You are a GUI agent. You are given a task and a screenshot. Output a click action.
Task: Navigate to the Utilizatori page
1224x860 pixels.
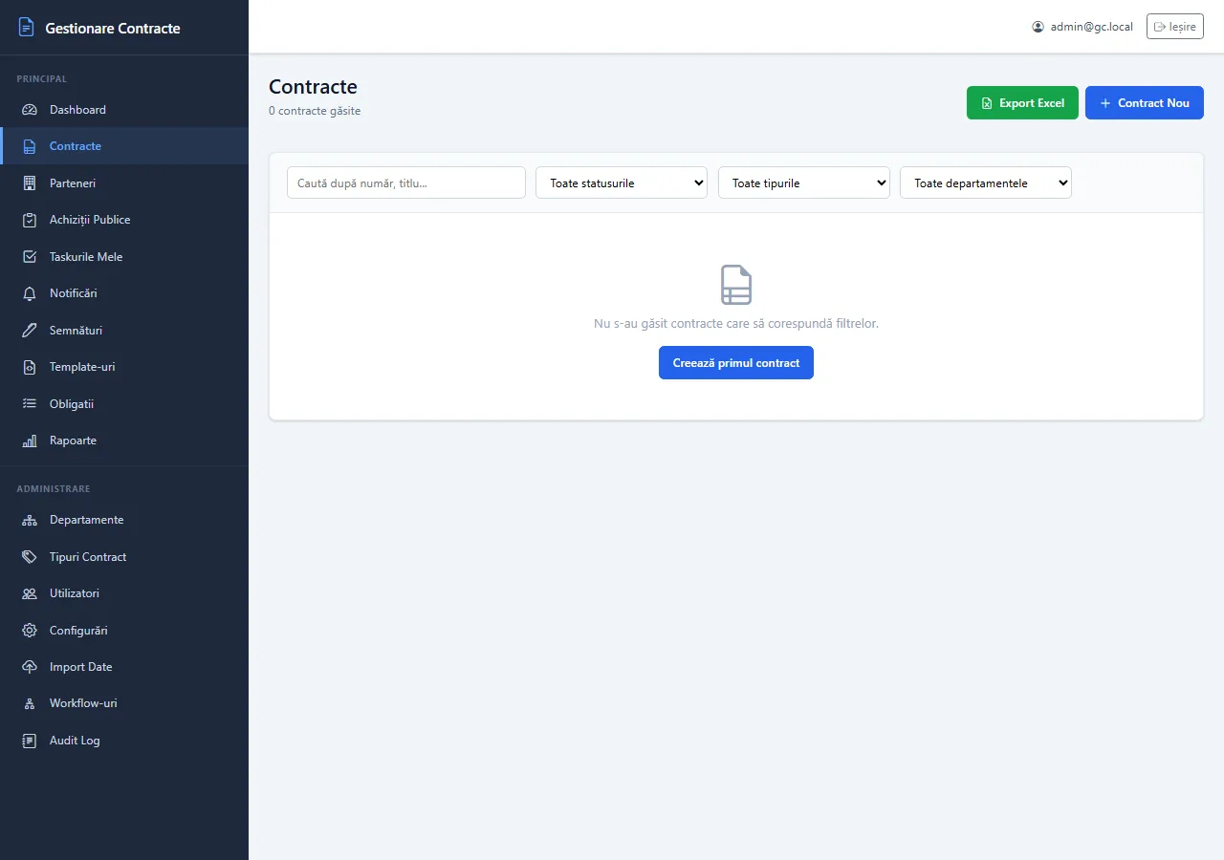click(124, 593)
